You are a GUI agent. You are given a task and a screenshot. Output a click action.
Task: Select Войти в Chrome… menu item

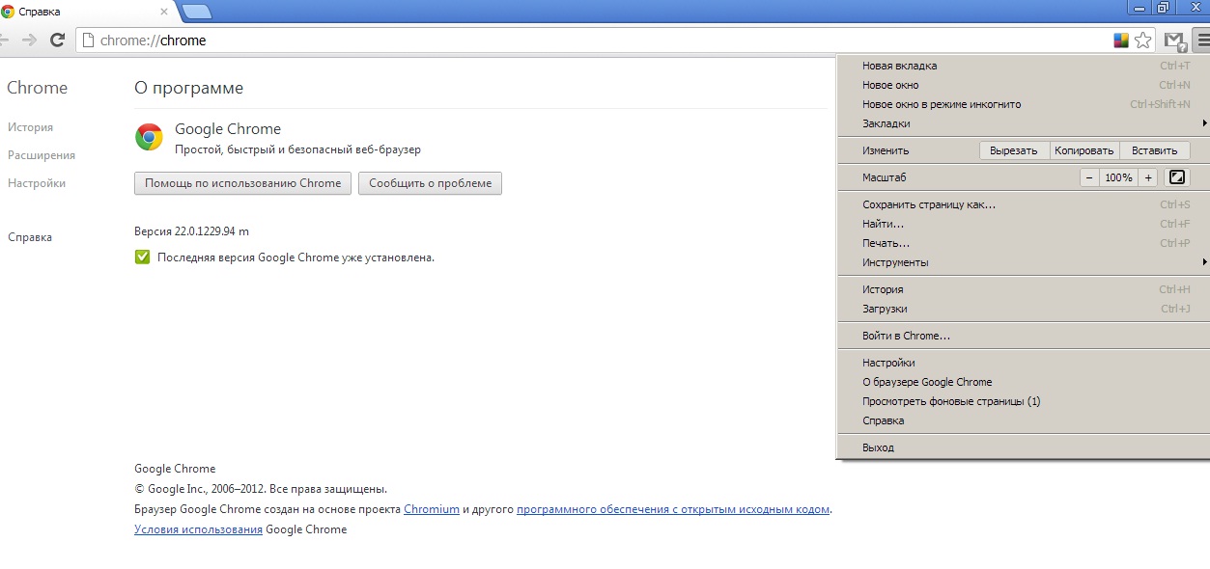point(1022,336)
